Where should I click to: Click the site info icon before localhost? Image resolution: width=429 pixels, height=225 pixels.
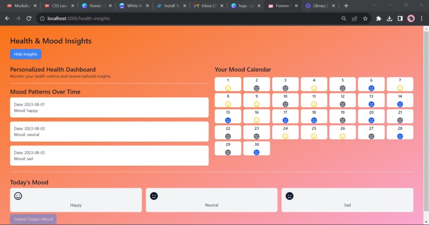[x=42, y=19]
